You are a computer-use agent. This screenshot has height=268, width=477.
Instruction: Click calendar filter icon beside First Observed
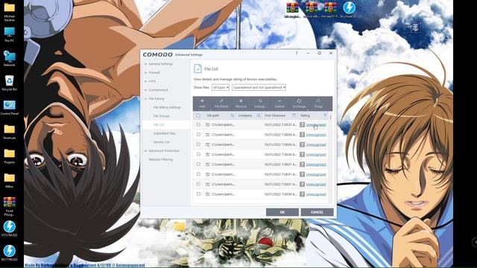294,115
